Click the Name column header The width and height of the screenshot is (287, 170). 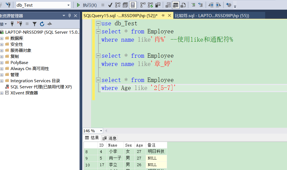click(x=115, y=145)
